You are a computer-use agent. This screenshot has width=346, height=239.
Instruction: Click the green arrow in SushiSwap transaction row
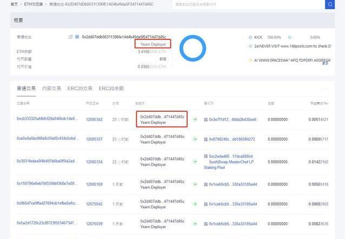tap(195, 161)
